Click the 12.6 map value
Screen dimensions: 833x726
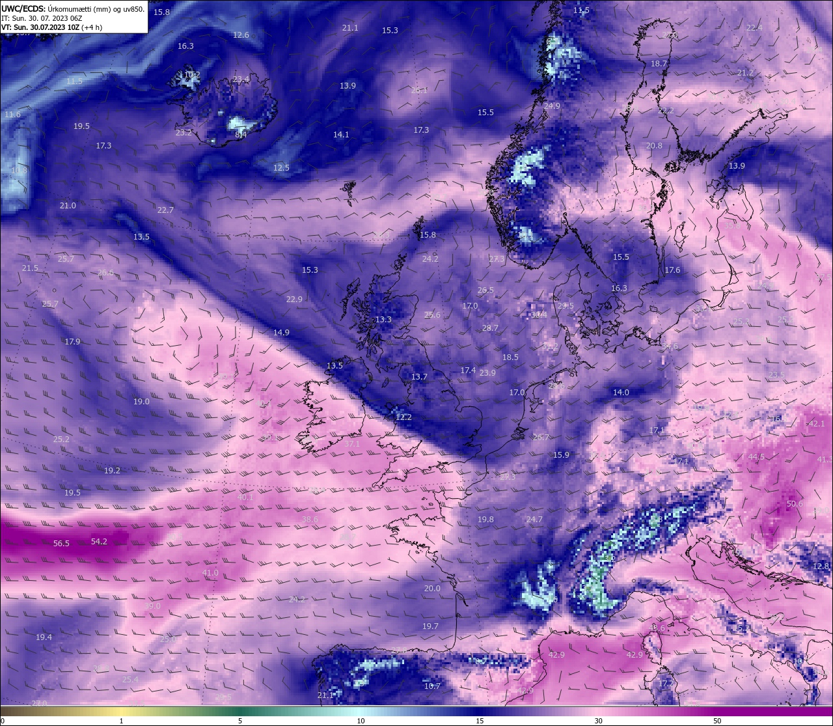[241, 35]
